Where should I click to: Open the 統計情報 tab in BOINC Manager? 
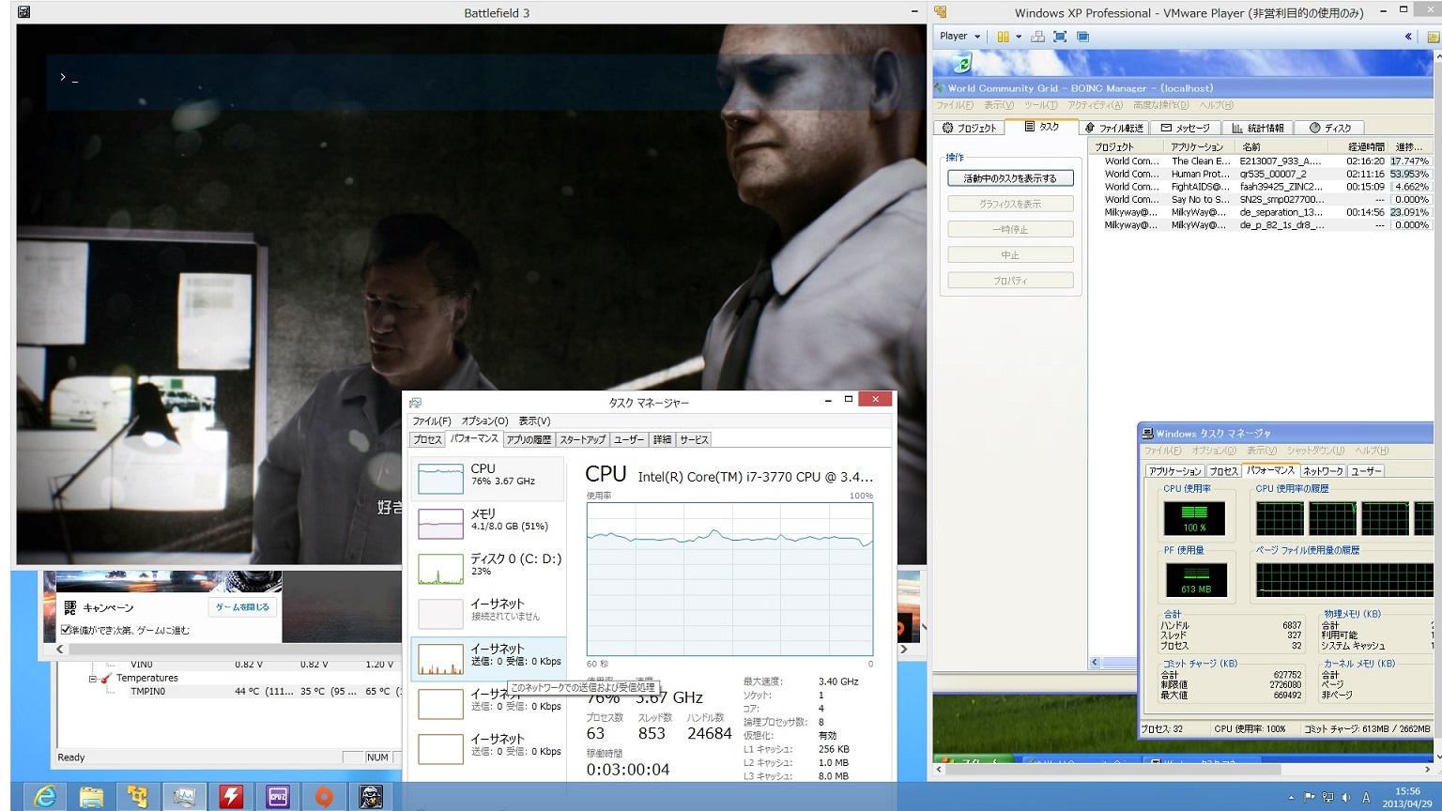pyautogui.click(x=1258, y=128)
